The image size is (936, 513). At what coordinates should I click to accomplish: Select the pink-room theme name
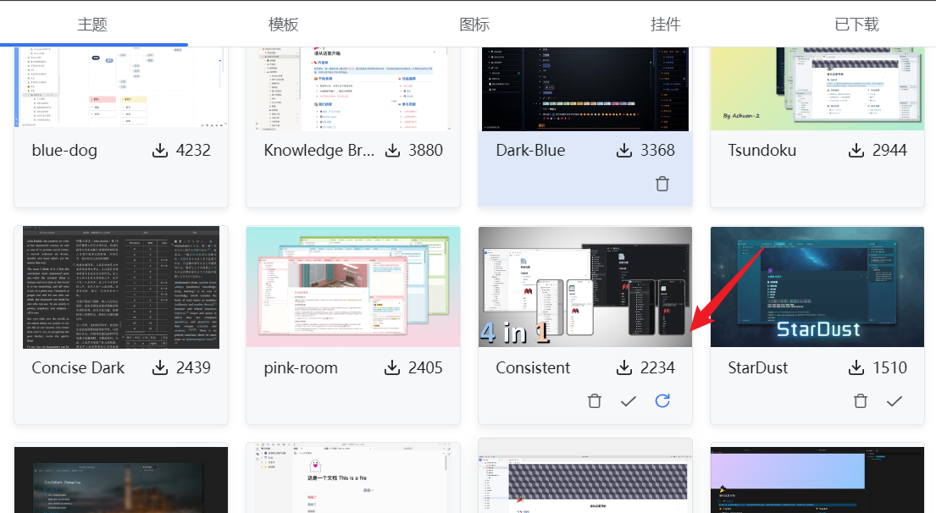coord(301,368)
